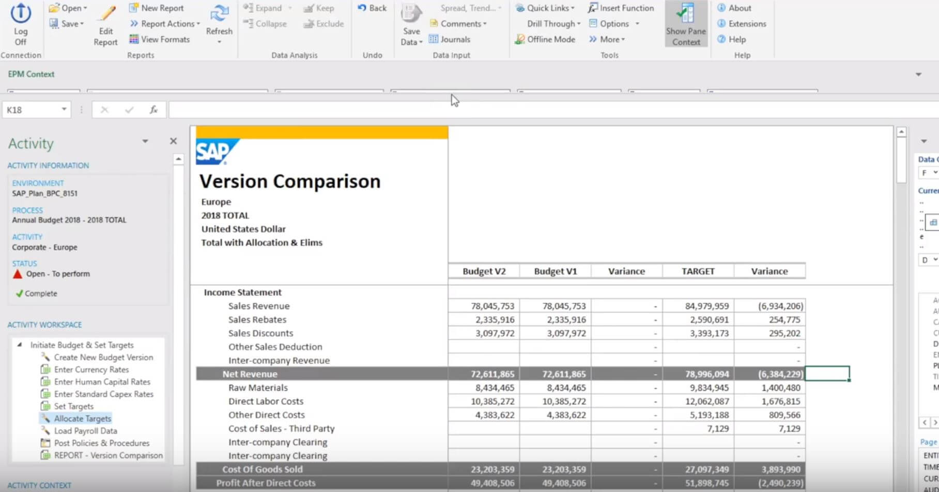This screenshot has height=492, width=939.
Task: Close the Activity pane
Action: [x=173, y=141]
